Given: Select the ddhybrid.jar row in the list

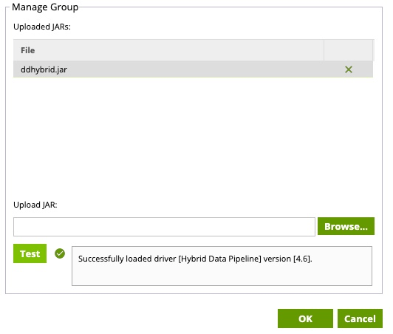Looking at the screenshot, I should click(x=193, y=69).
